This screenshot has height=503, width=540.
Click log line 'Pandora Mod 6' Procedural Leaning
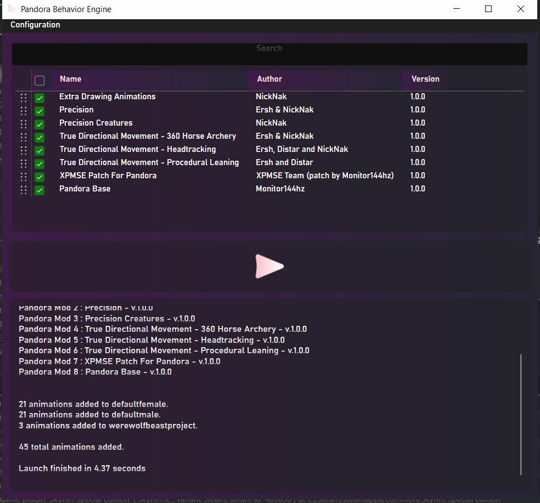164,351
